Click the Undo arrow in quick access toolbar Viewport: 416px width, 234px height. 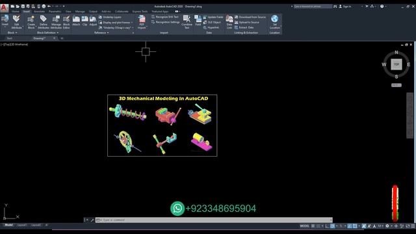click(x=49, y=6)
